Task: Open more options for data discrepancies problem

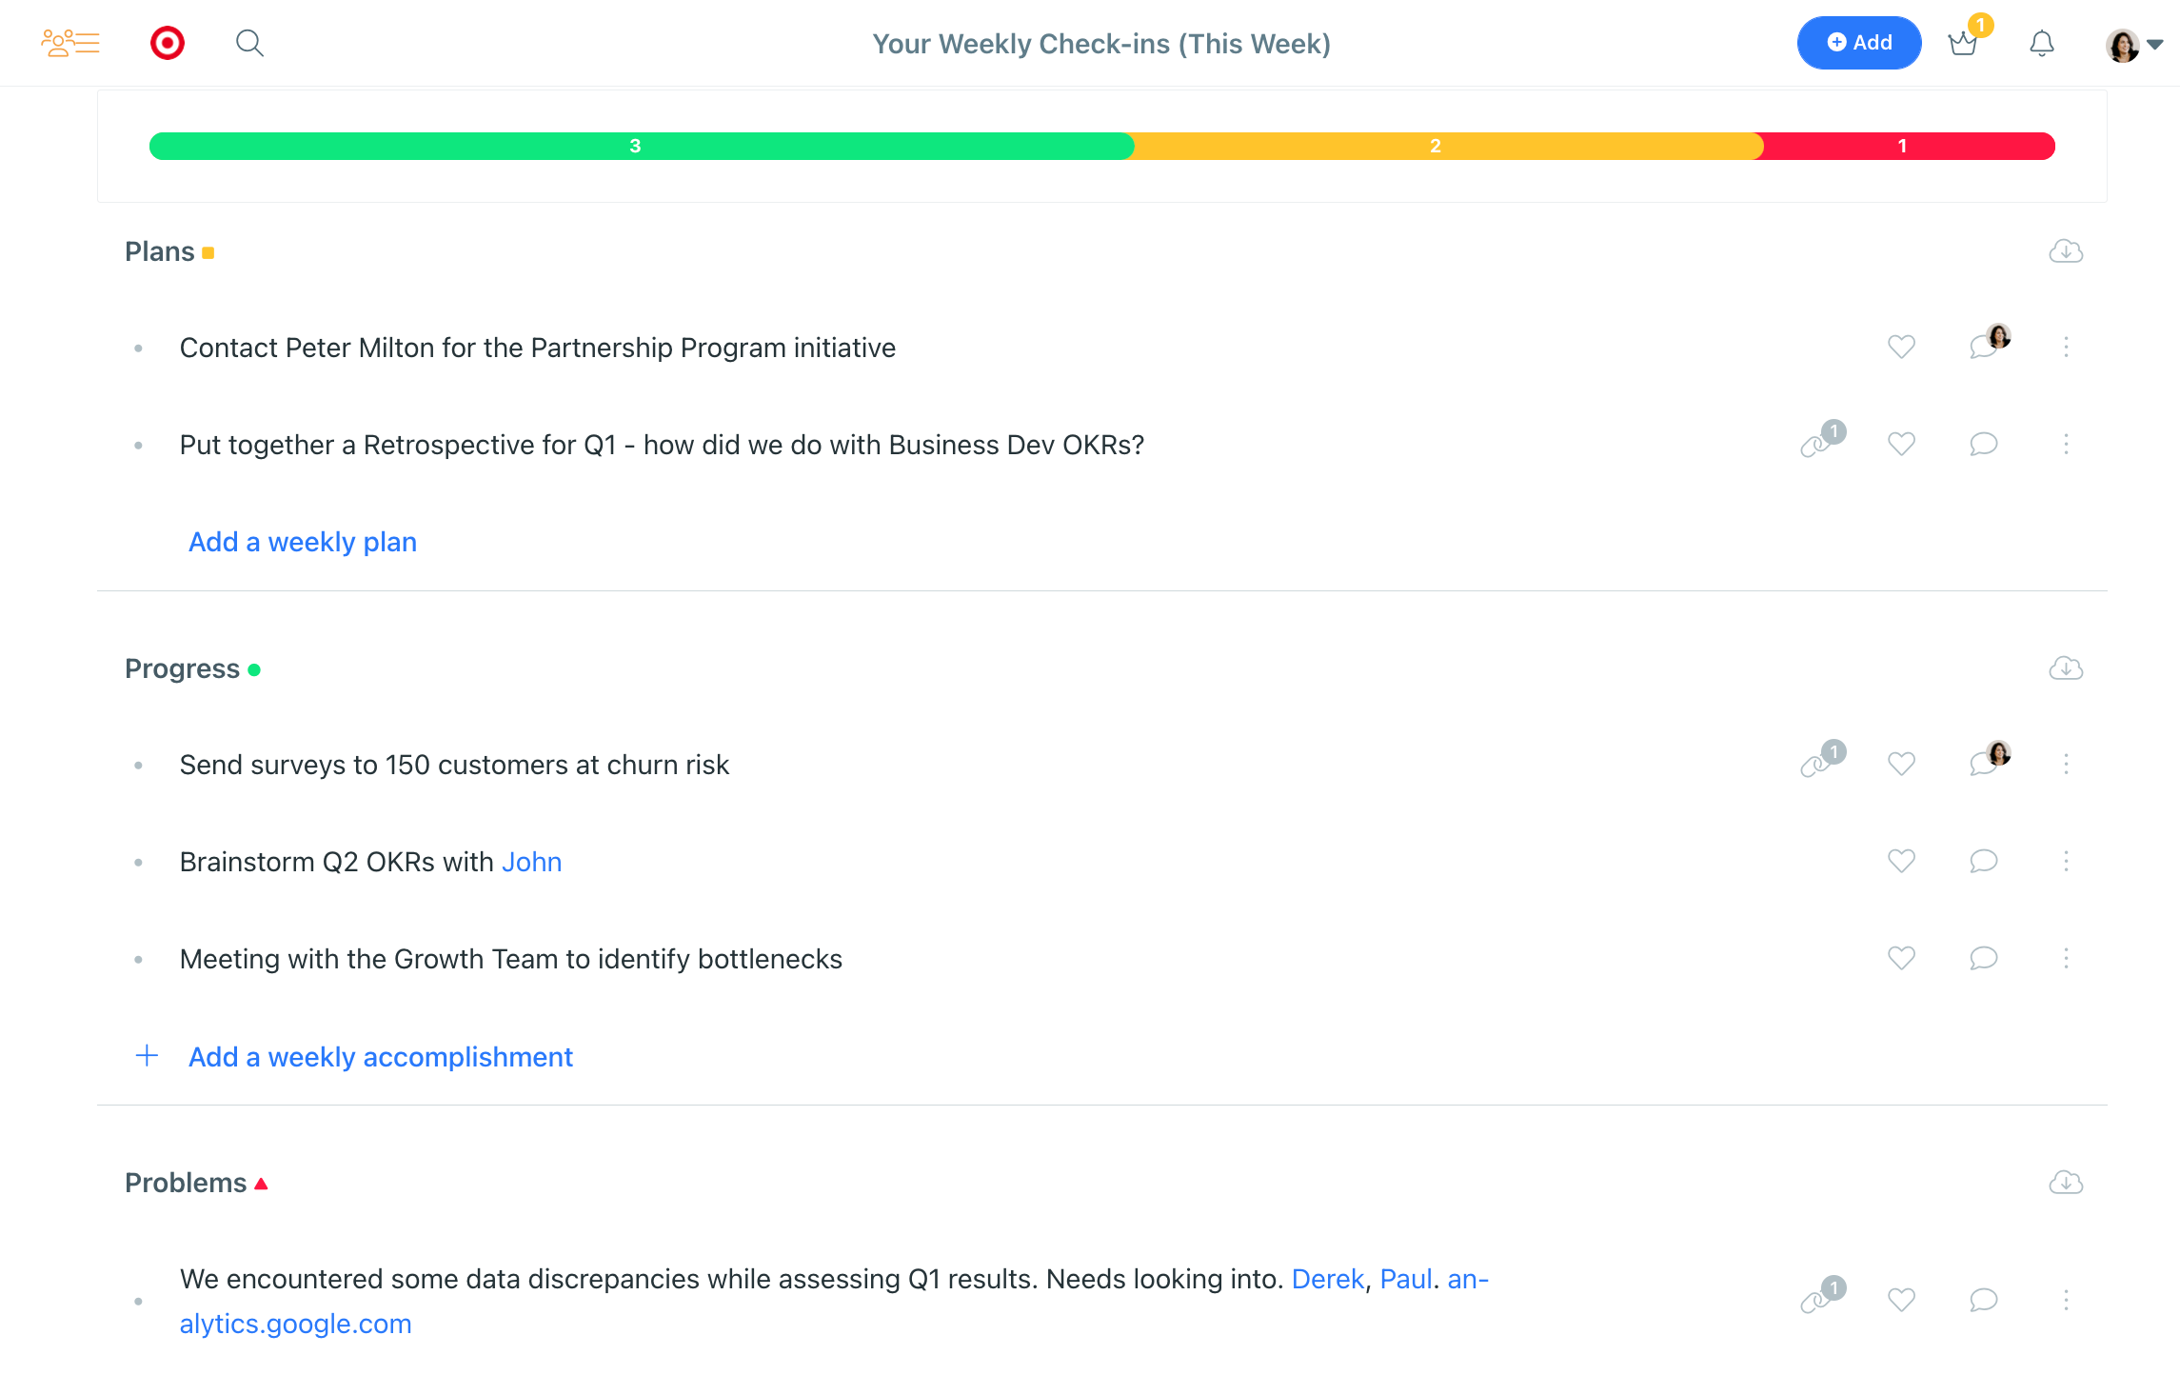Action: coord(2066,1300)
